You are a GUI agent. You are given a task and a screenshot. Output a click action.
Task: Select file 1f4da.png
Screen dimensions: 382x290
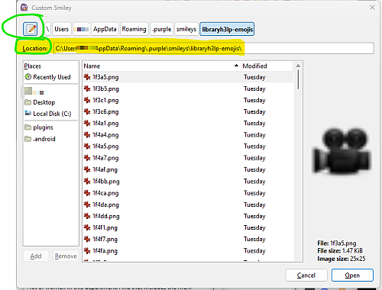click(188, 205)
